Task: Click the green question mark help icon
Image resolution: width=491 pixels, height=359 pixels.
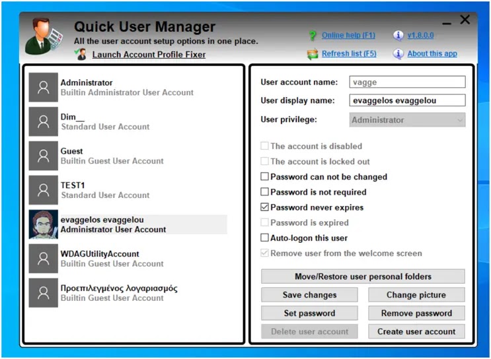Action: point(312,36)
